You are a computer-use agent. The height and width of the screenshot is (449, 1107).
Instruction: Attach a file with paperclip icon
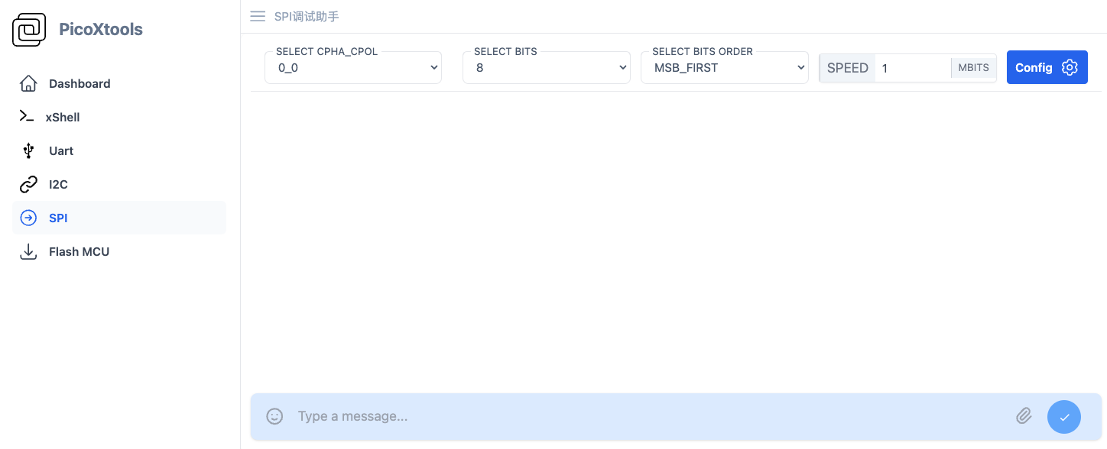pyautogui.click(x=1024, y=416)
